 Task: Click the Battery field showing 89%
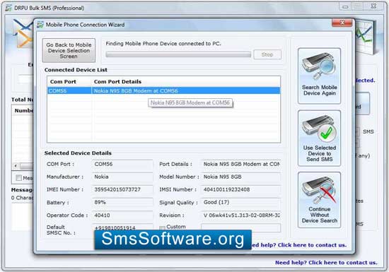coord(122,202)
